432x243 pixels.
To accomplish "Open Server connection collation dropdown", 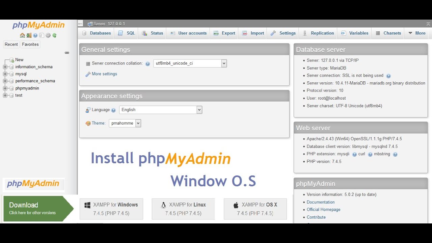I will (x=190, y=63).
